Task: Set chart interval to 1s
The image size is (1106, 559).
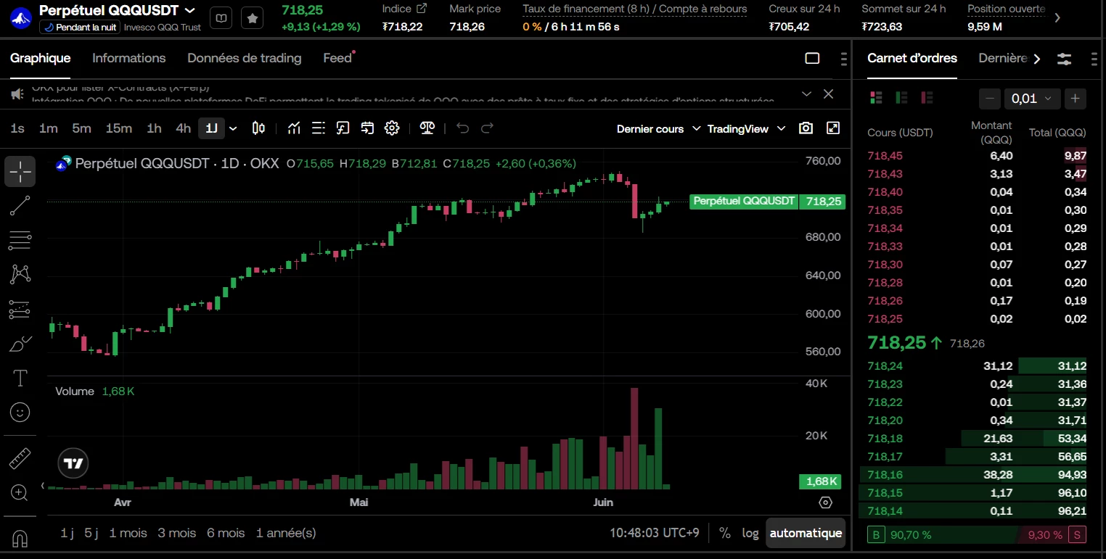Action: coord(17,128)
